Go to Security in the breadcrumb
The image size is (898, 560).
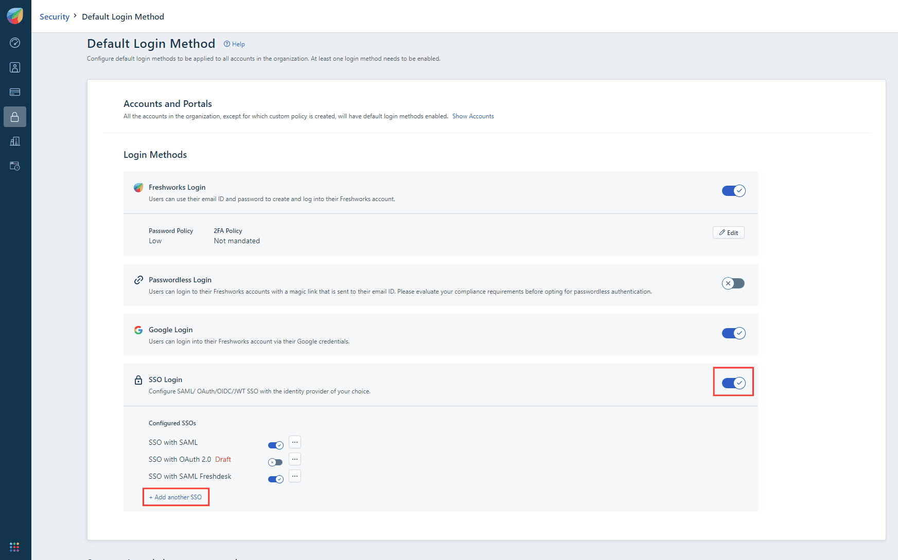pos(55,16)
